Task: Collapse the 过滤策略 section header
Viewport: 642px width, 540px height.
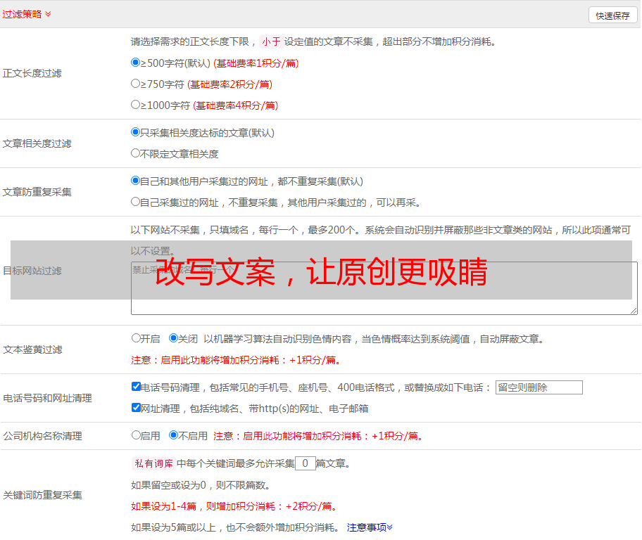Action: pyautogui.click(x=27, y=14)
